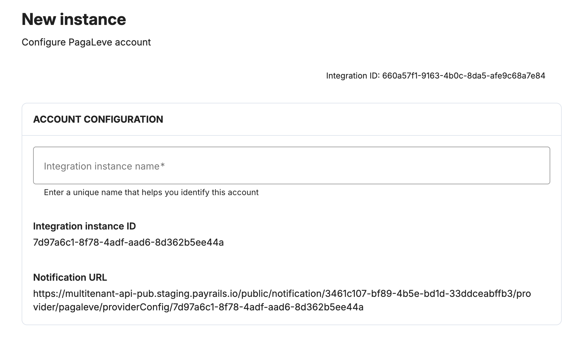The width and height of the screenshot is (582, 339).
Task: Click the ACCOUNT CONFIGURATION section header
Action: (x=98, y=119)
